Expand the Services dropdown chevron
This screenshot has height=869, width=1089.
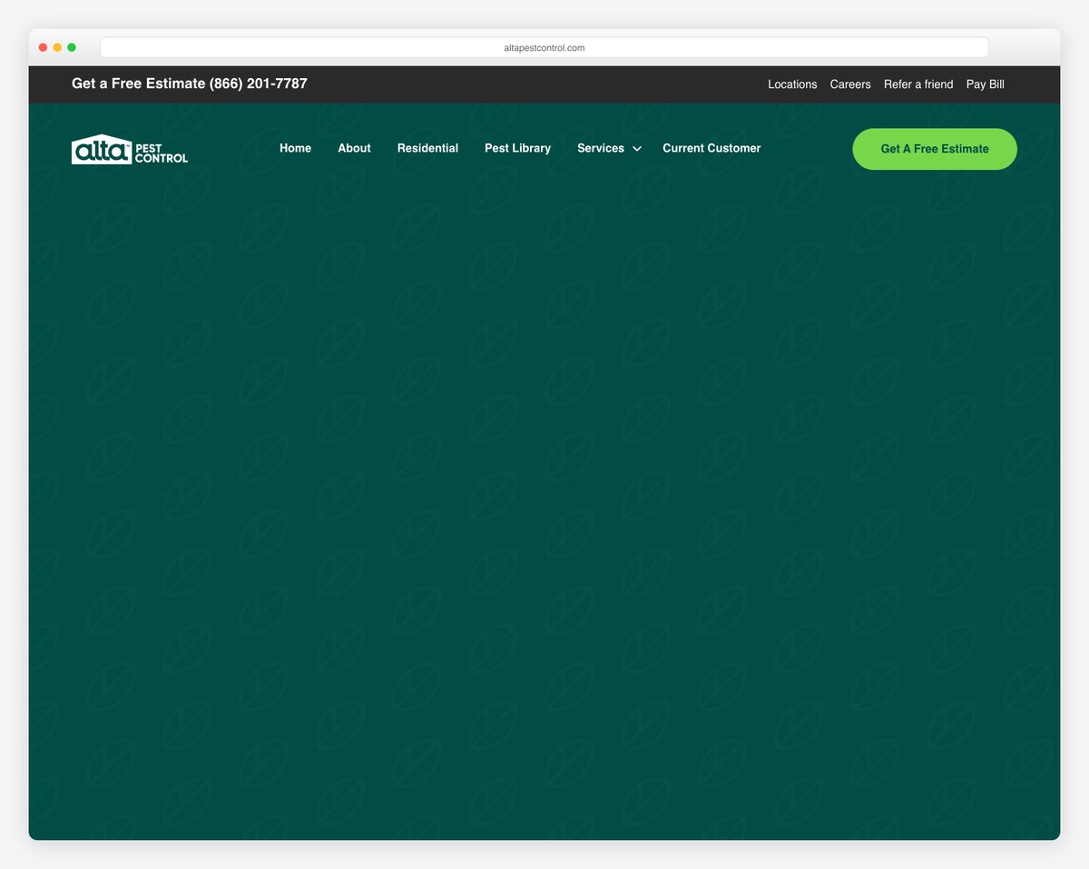point(637,149)
